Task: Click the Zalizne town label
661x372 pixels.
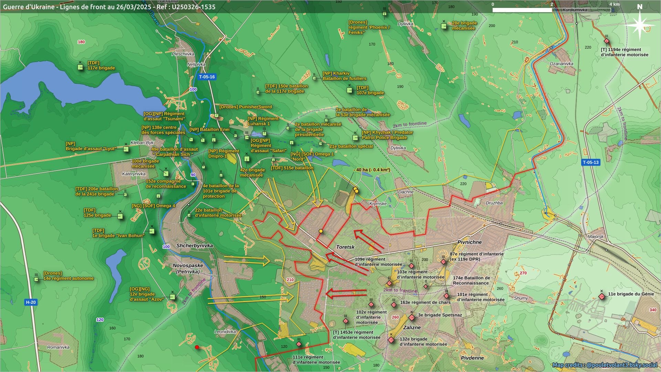Action: coord(412,328)
